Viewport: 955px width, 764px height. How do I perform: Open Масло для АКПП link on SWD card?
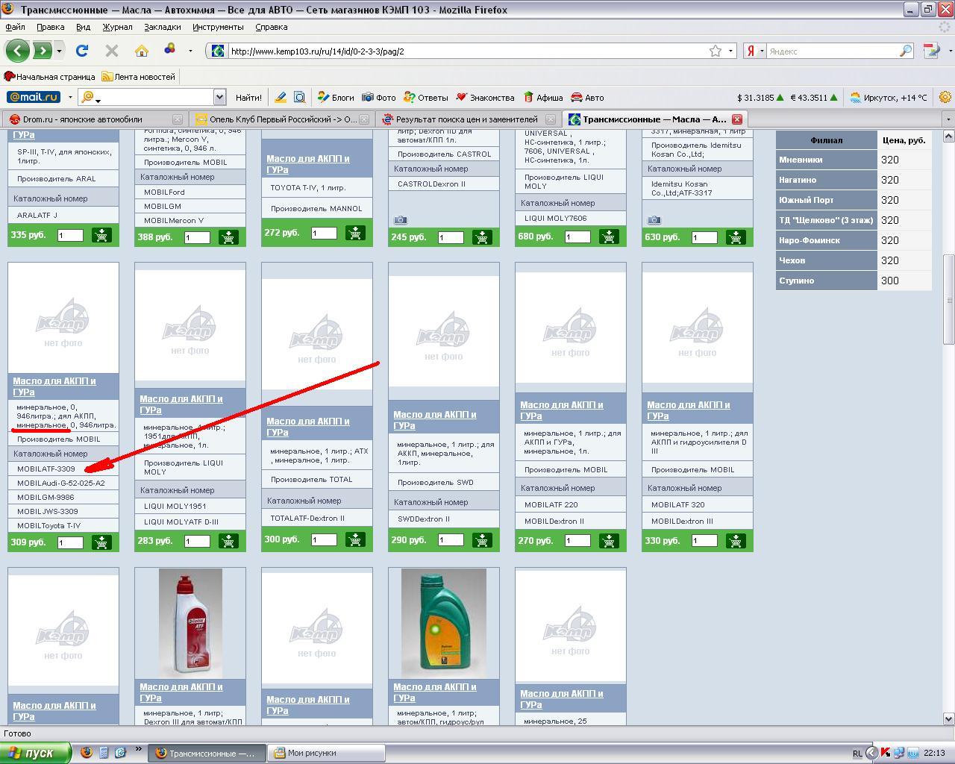click(435, 420)
